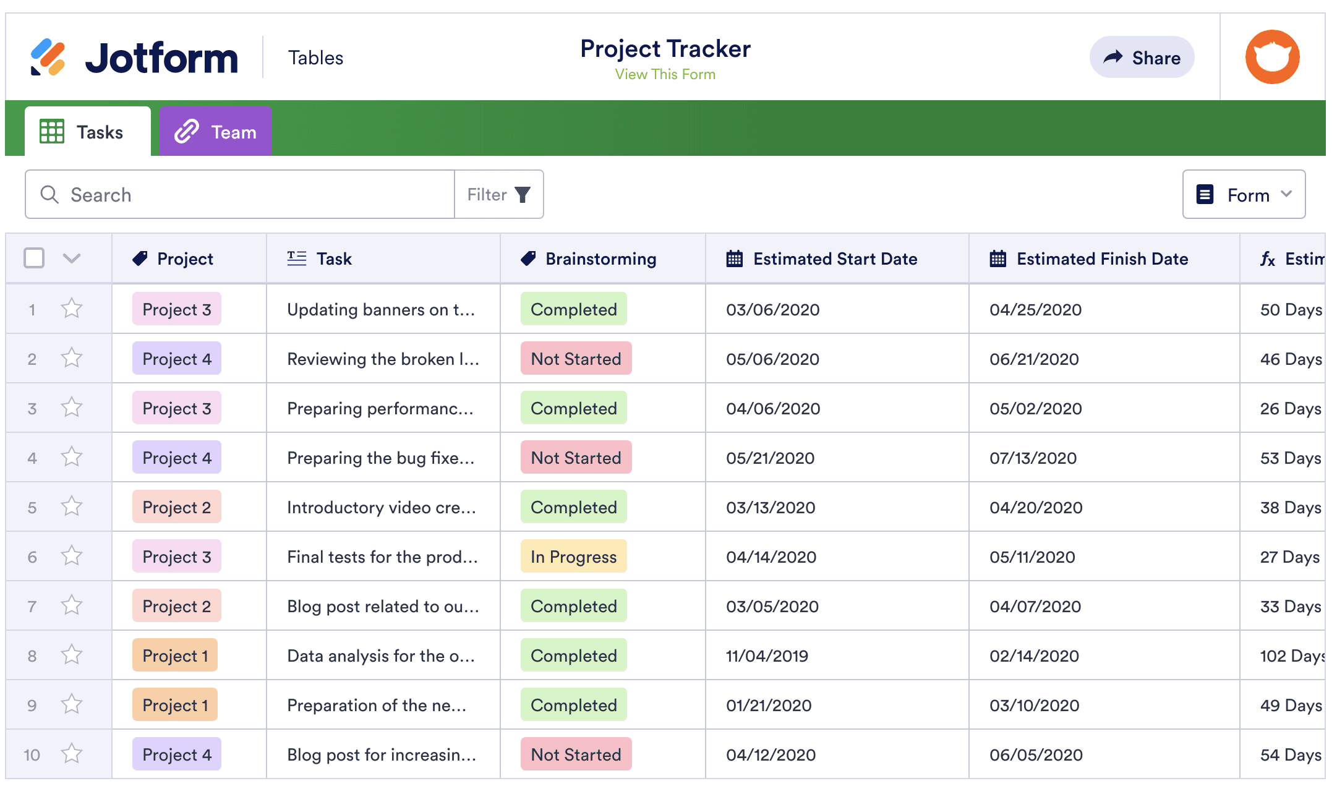Select the Tasks tab

click(x=88, y=132)
